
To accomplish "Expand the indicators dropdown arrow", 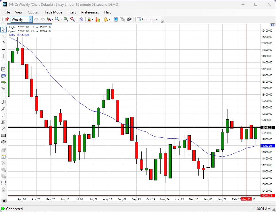I will click(x=92, y=19).
